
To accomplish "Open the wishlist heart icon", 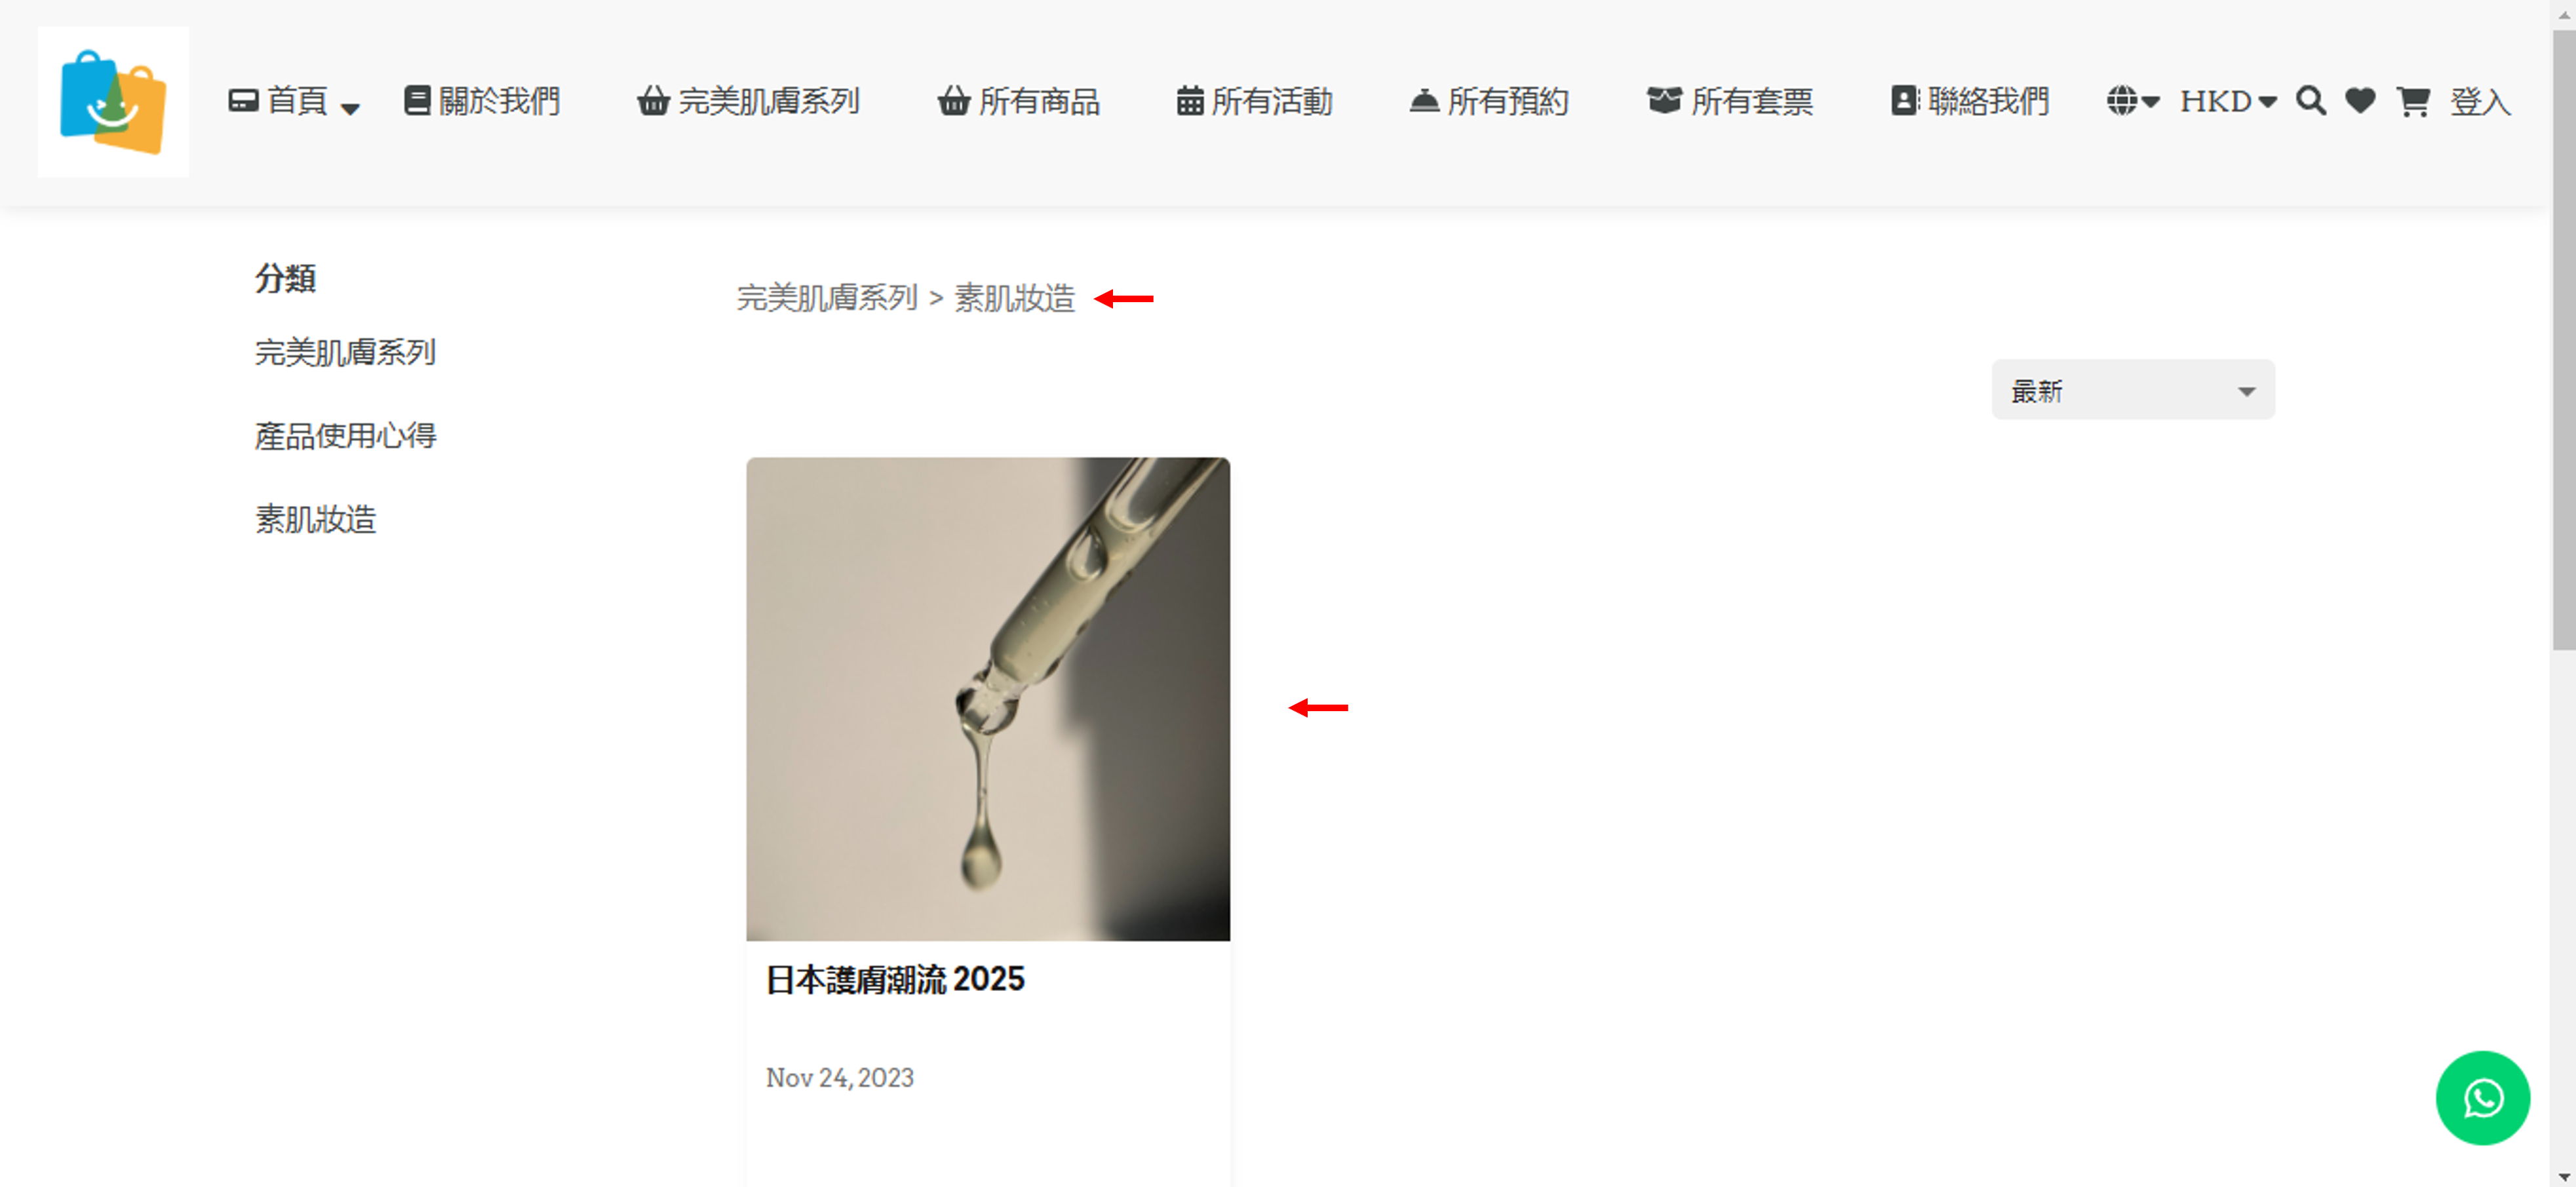I will coord(2360,101).
